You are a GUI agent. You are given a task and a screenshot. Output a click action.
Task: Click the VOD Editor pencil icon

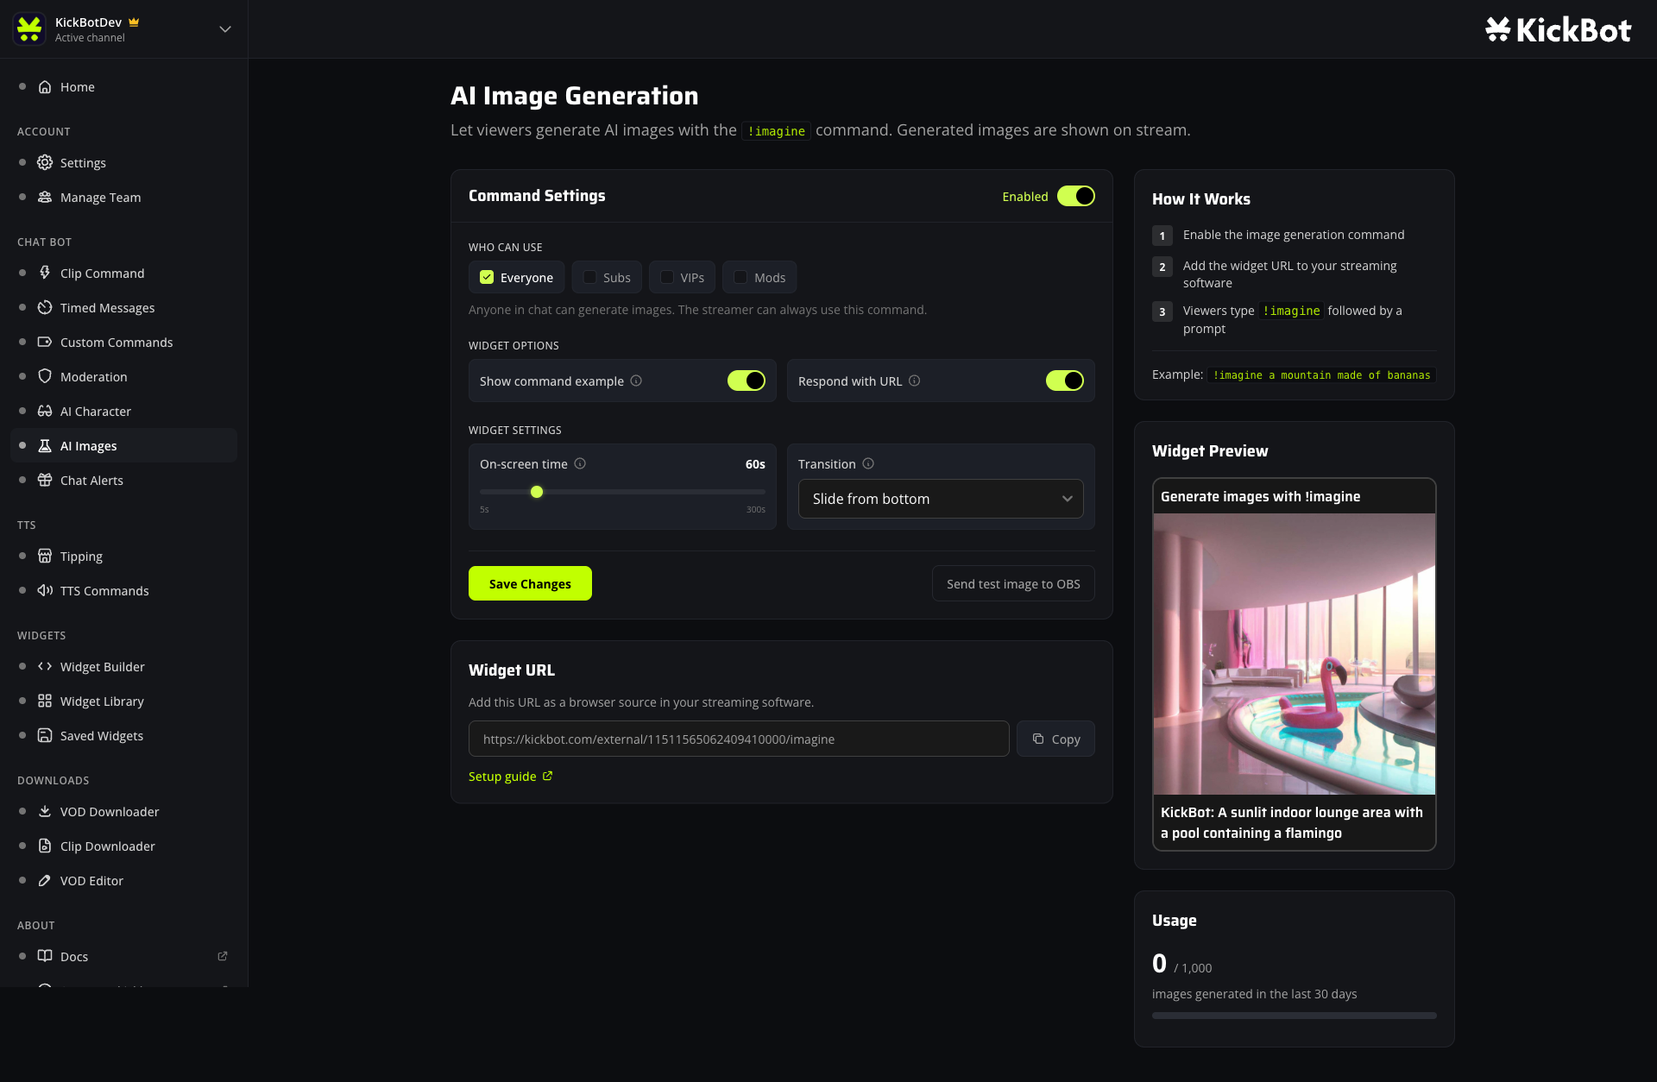click(x=45, y=881)
